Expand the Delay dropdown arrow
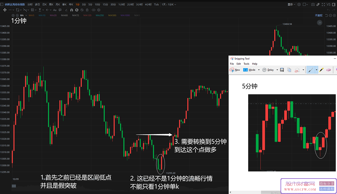337x194 pixels. tap(277, 70)
